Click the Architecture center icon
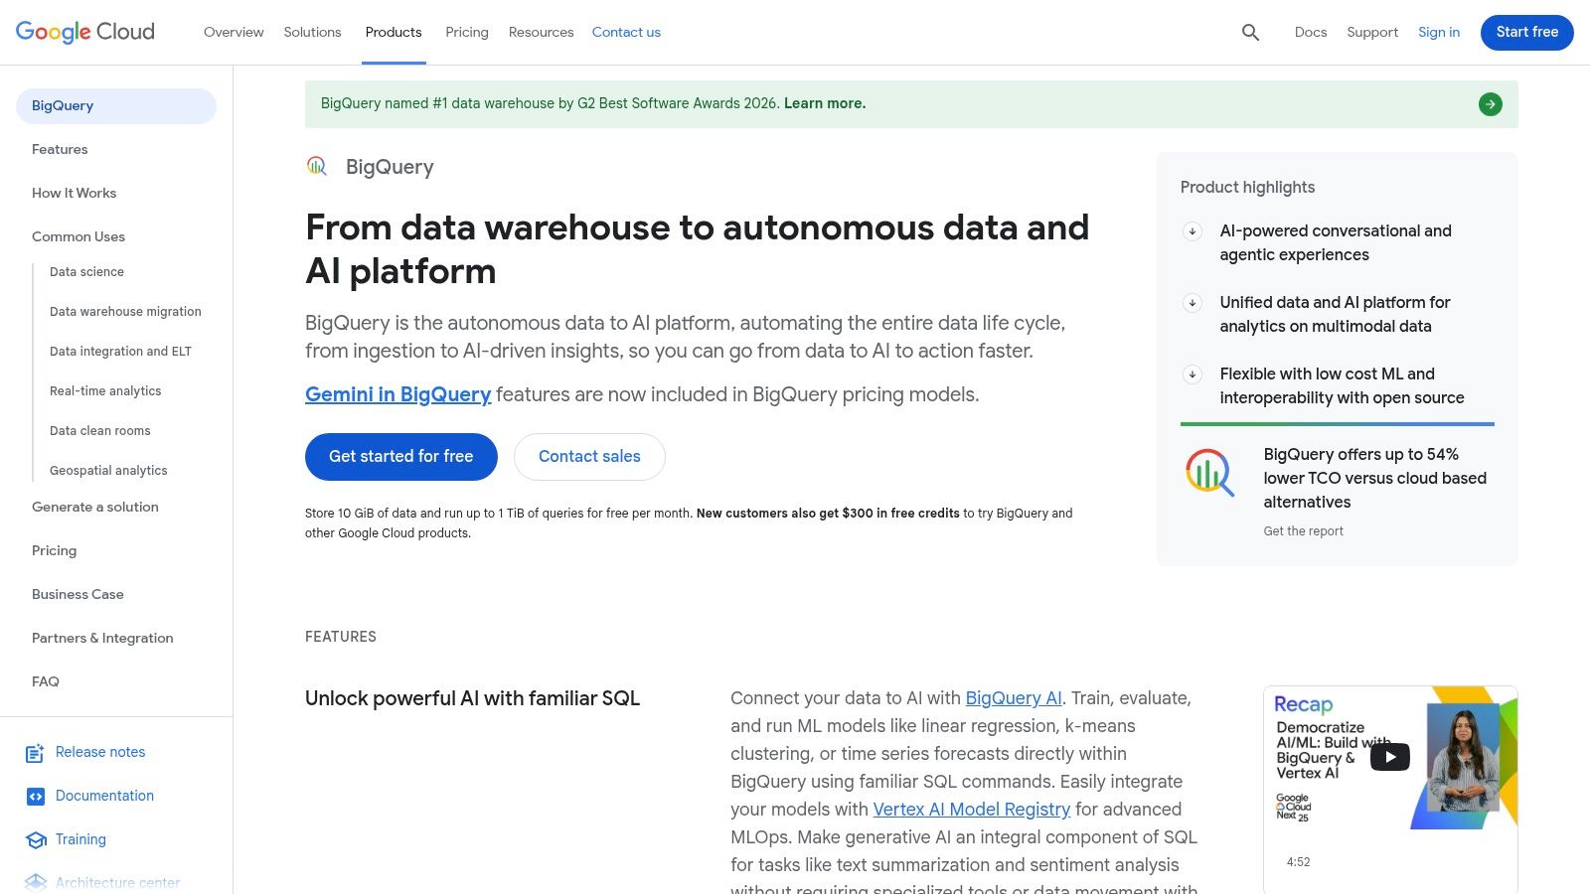1590x894 pixels. [35, 881]
